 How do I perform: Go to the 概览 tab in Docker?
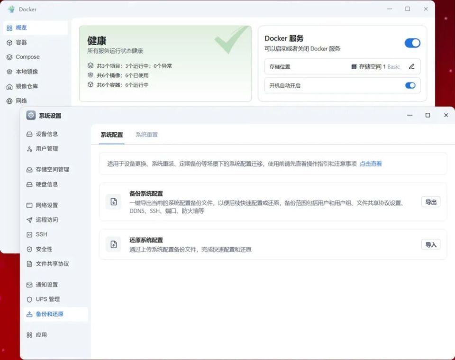point(20,28)
